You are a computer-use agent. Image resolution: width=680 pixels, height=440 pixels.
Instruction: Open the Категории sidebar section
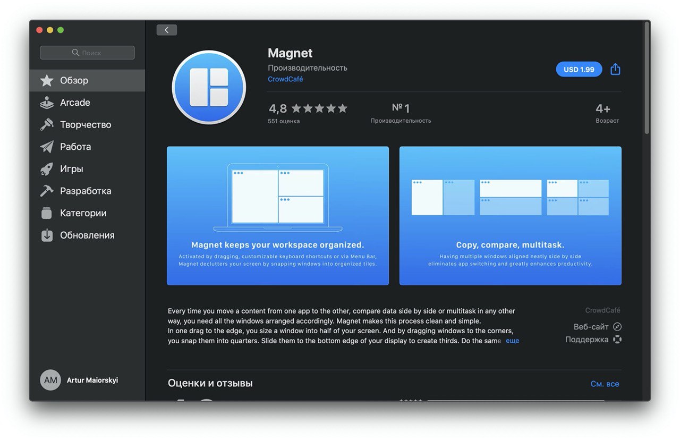coord(87,213)
